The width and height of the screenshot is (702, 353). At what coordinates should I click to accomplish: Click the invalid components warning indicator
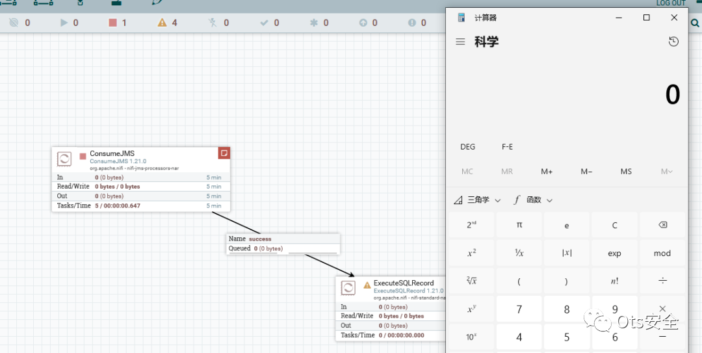point(162,22)
